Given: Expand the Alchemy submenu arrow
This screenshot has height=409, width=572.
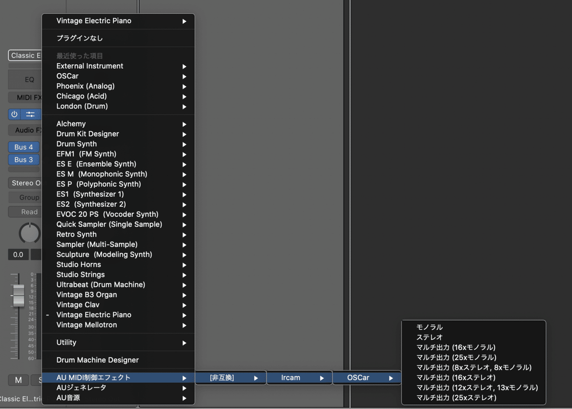Looking at the screenshot, I should tap(184, 124).
